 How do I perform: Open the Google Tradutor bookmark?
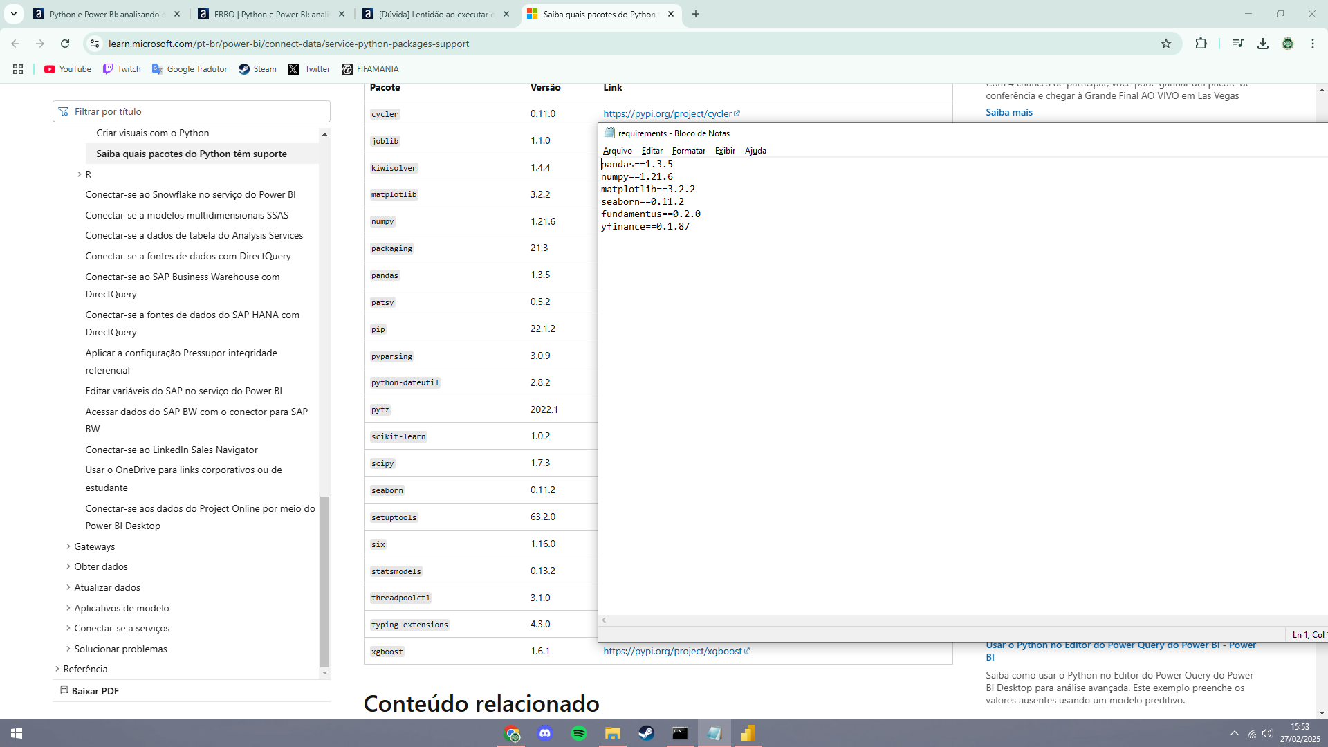coord(190,69)
